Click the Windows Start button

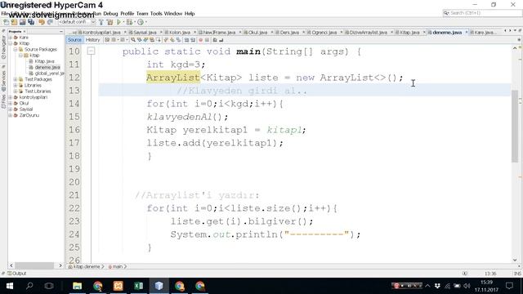(9, 286)
